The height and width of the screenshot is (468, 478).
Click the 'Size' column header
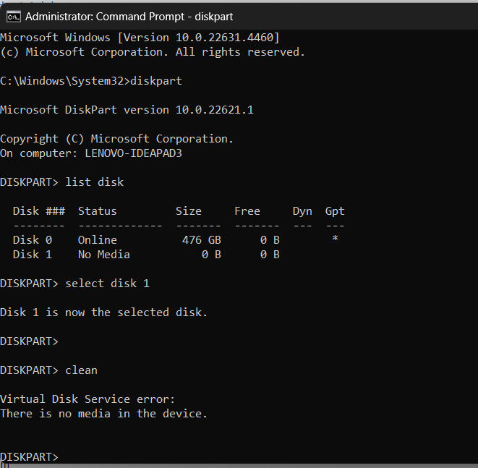pos(189,211)
